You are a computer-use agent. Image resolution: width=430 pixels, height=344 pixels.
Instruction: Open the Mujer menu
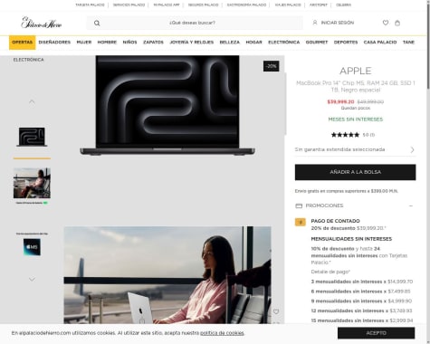coord(84,43)
